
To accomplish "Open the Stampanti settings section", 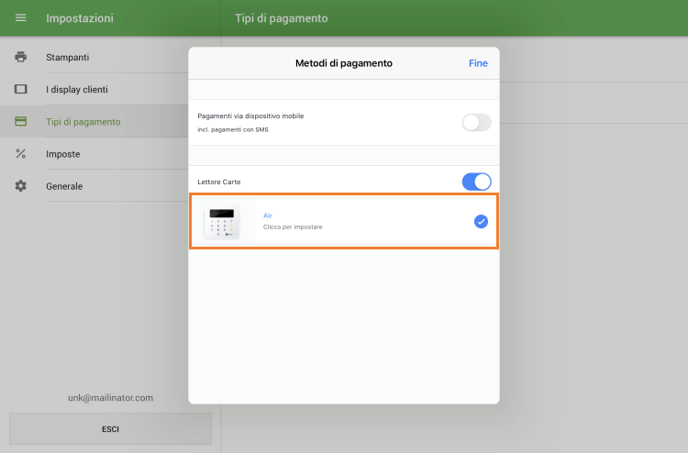I will coord(68,57).
